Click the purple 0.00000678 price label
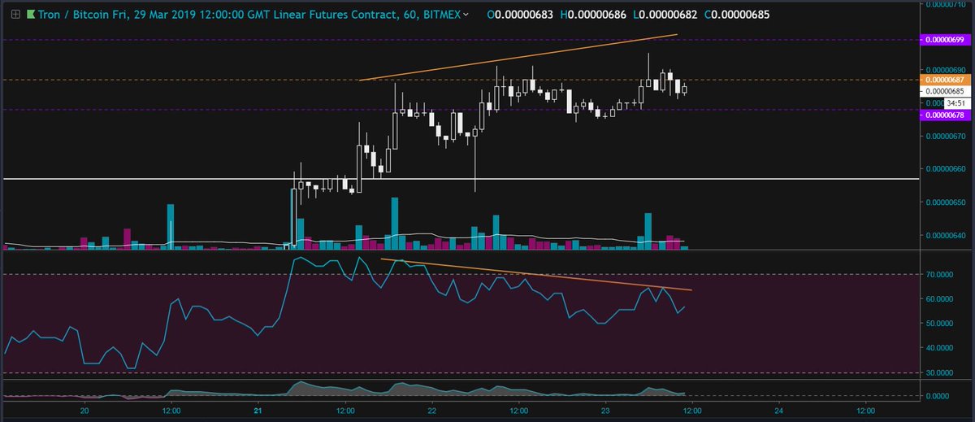The height and width of the screenshot is (422, 975). click(x=943, y=115)
